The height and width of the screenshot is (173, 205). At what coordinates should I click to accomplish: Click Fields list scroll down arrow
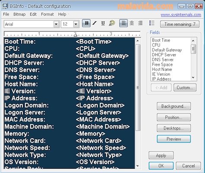[x=193, y=78]
